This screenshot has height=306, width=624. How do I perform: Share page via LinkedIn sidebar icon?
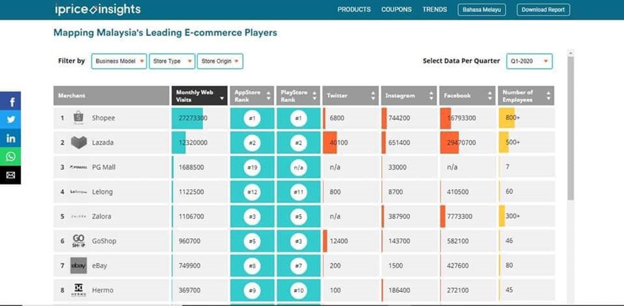(x=10, y=138)
